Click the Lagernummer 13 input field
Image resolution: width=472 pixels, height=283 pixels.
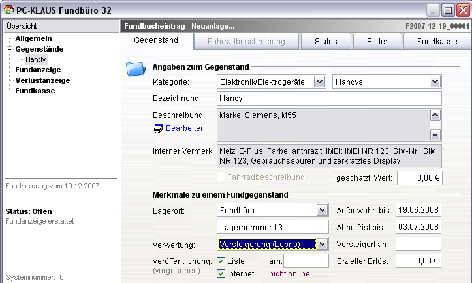(x=272, y=226)
